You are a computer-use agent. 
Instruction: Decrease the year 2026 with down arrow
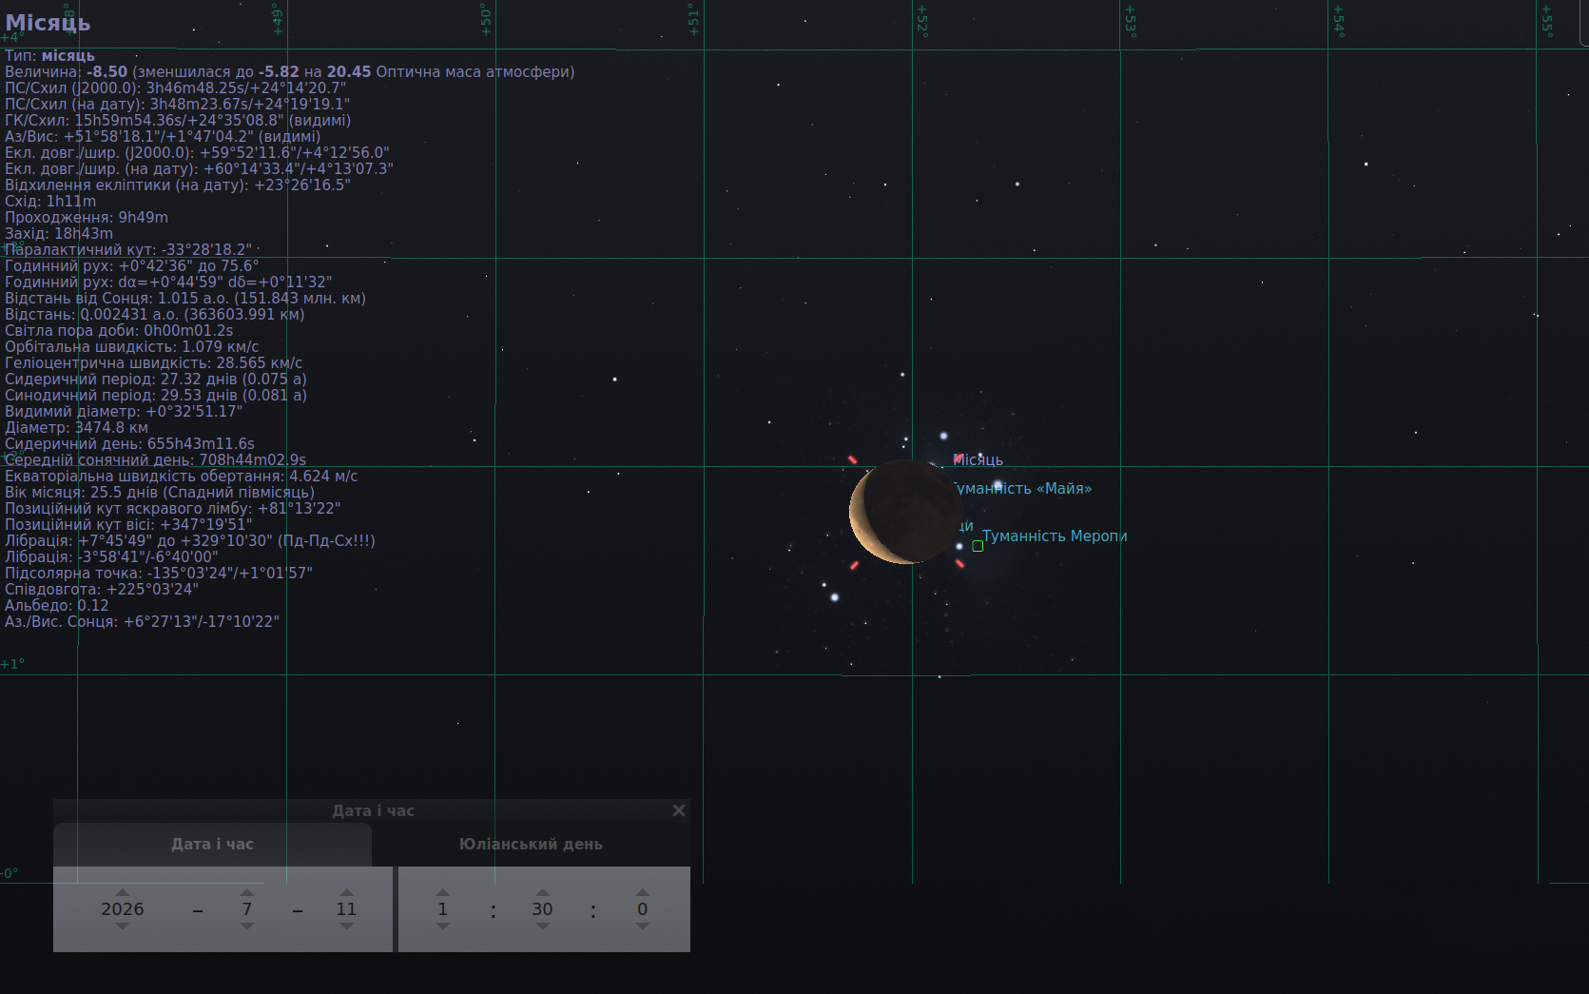tap(122, 926)
